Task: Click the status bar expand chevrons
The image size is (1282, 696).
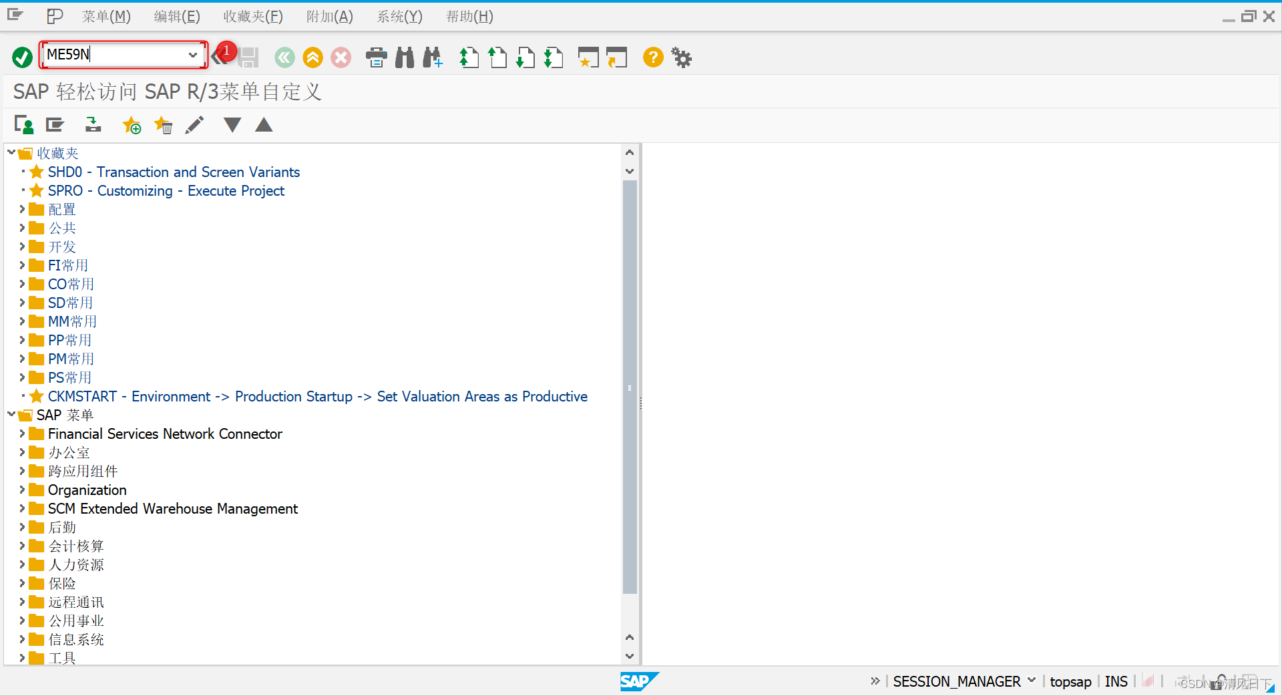Action: point(875,681)
